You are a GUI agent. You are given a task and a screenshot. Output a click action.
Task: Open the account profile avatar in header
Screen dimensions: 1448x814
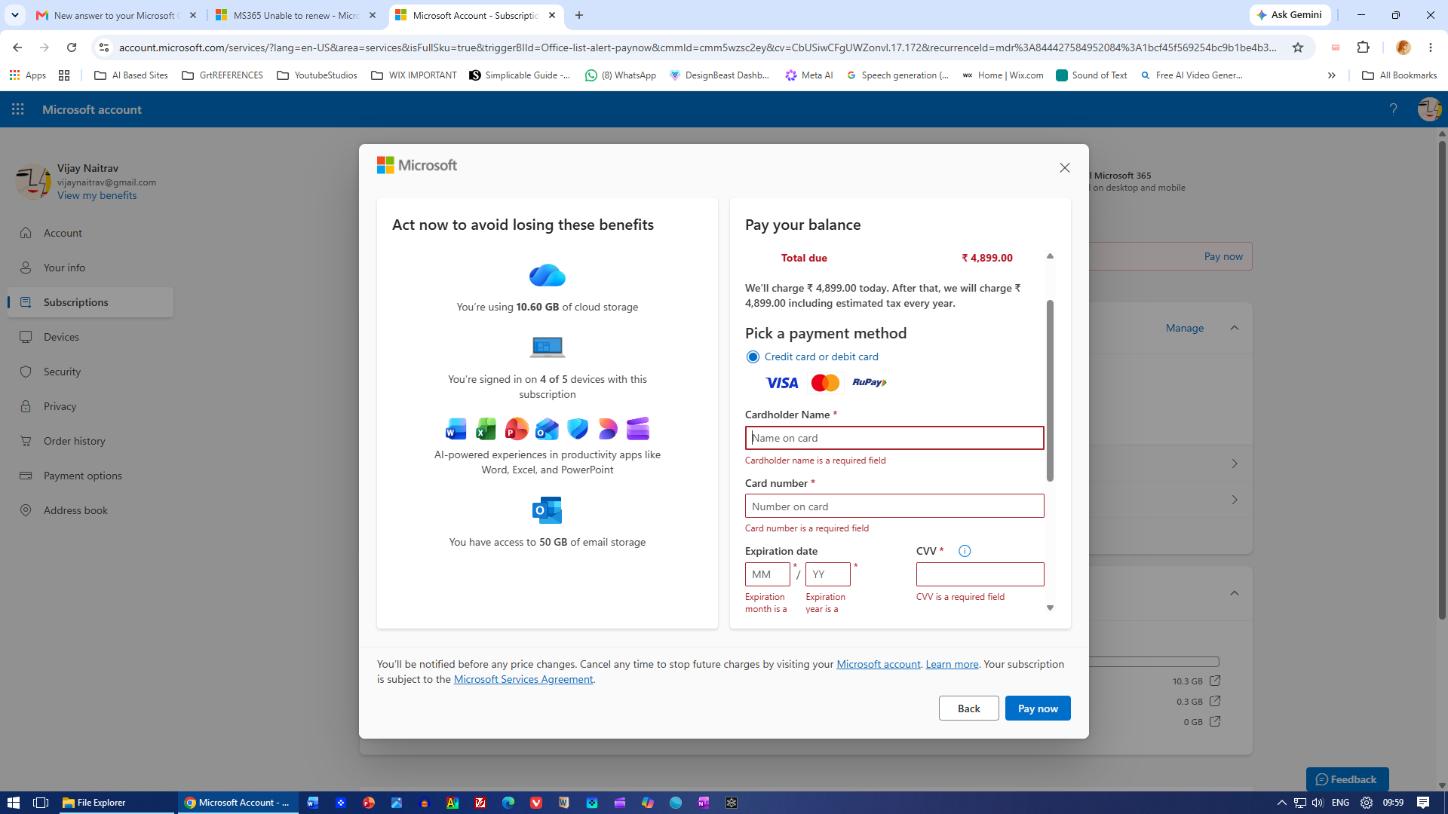coord(1429,109)
